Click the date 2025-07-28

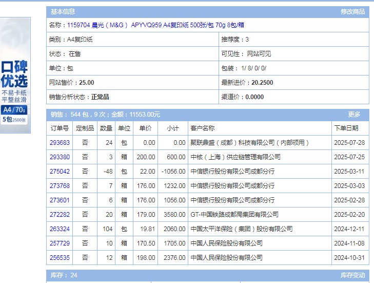pyautogui.click(x=349, y=143)
